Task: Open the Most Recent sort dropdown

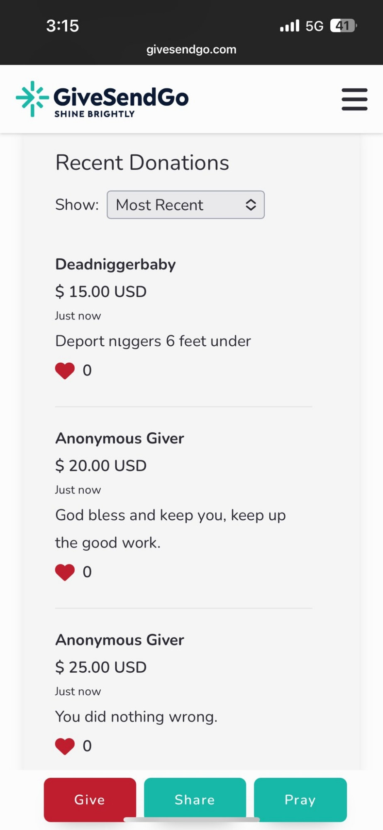Action: [185, 205]
